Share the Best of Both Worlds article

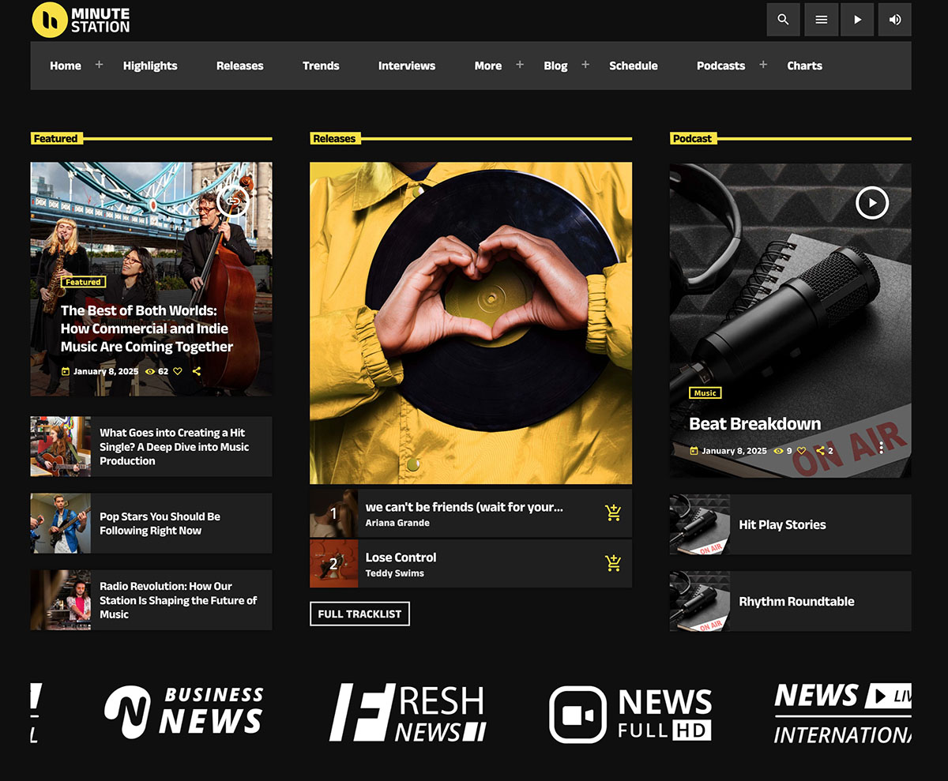(197, 371)
